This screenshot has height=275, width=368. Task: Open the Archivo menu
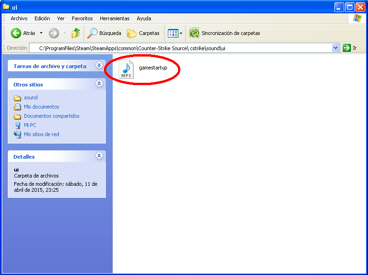click(19, 18)
